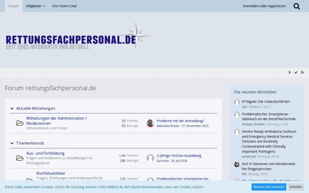Click thh avatar beside Arzt in Hannover
This screenshot has width=309, height=193.
[237, 164]
